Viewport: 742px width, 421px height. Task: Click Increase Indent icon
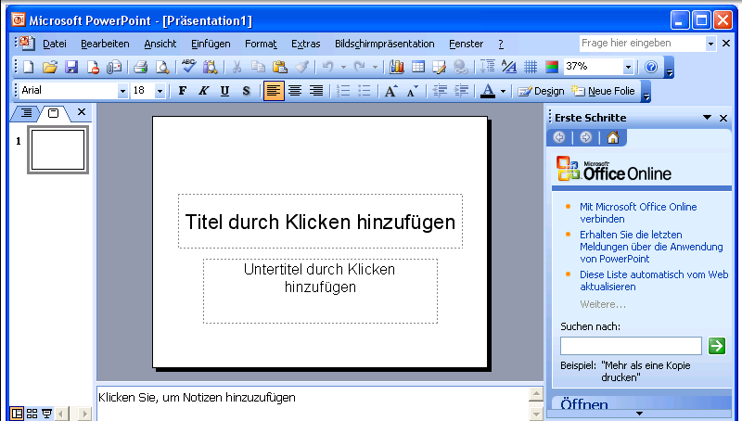[x=461, y=91]
